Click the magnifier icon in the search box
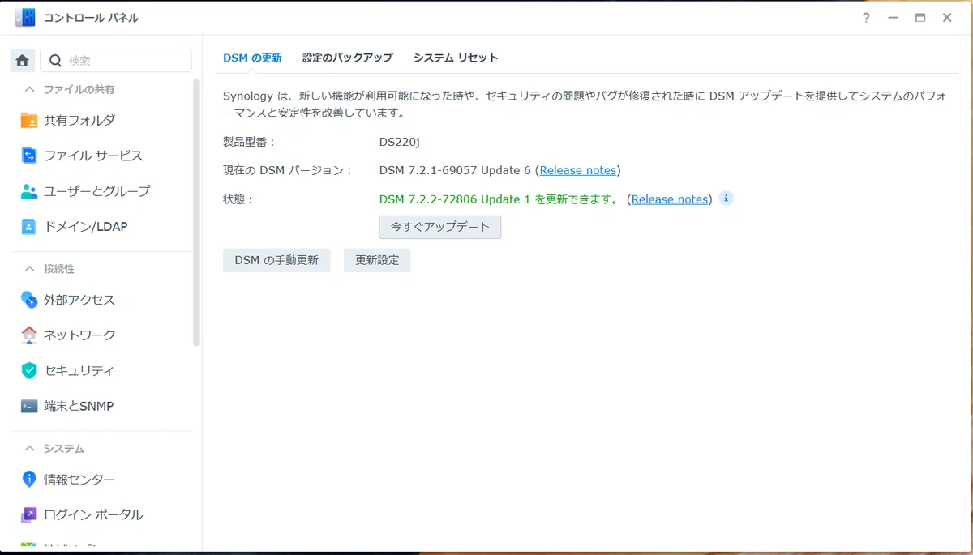Screen dimensions: 973x555 (56, 61)
